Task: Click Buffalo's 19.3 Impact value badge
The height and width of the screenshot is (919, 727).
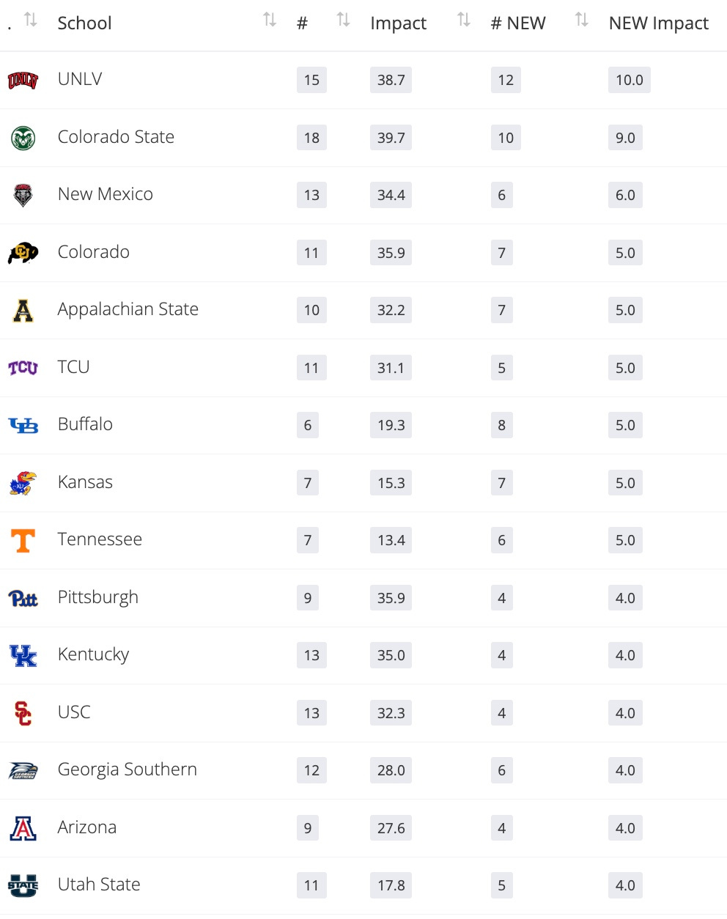Action: (391, 425)
